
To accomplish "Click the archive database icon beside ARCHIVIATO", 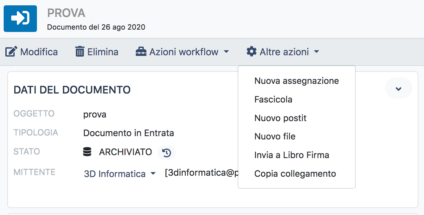I will 87,152.
